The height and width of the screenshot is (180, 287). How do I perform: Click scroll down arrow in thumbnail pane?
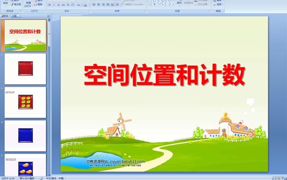(49, 175)
